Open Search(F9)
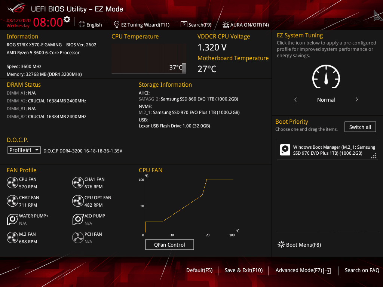The image size is (383, 287). pos(196,25)
